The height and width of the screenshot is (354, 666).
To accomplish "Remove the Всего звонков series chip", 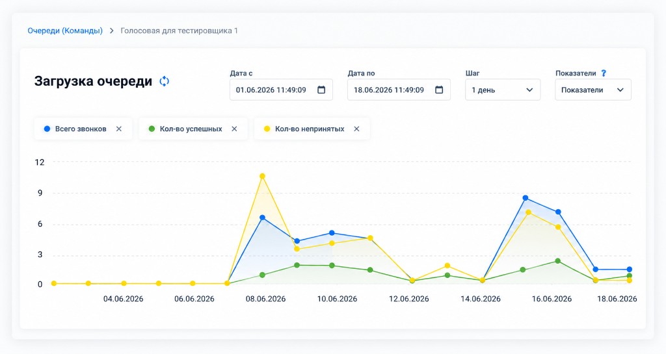I will coord(119,129).
